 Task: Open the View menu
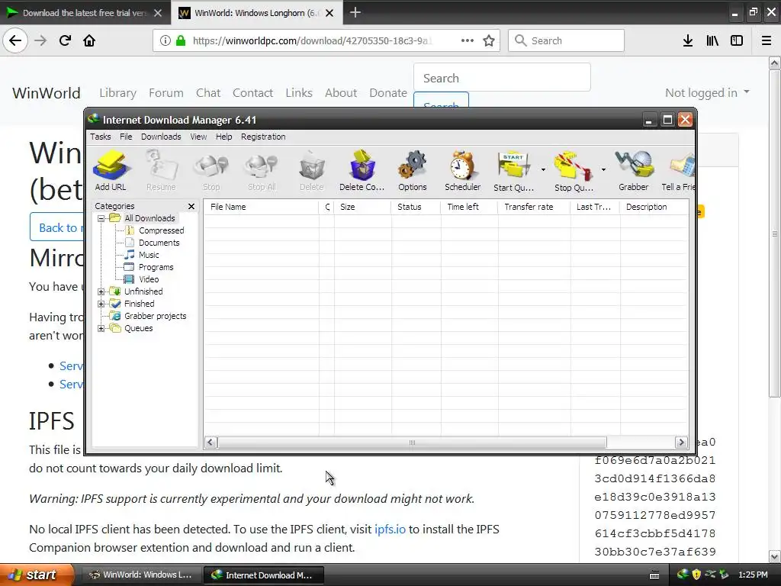(x=198, y=137)
